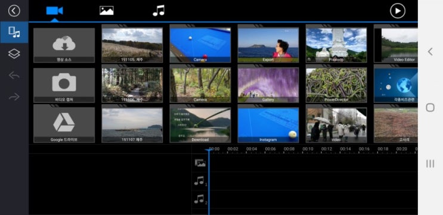This screenshot has height=215, width=443.
Task: Open the layers stack icon
Action: pyautogui.click(x=14, y=54)
